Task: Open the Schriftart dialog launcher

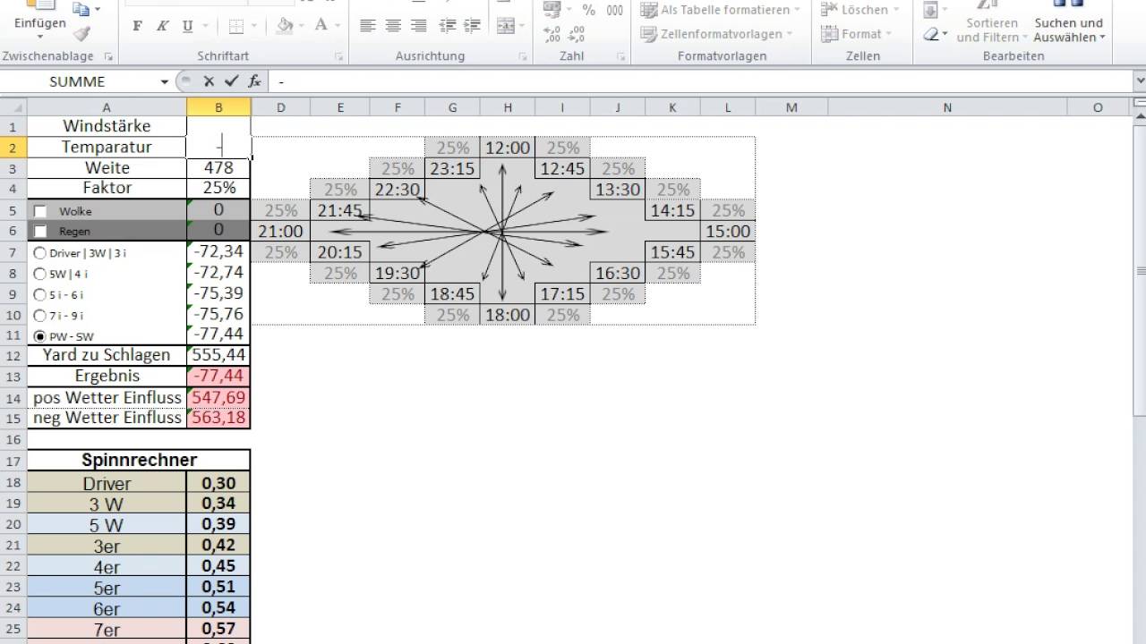Action: point(339,56)
